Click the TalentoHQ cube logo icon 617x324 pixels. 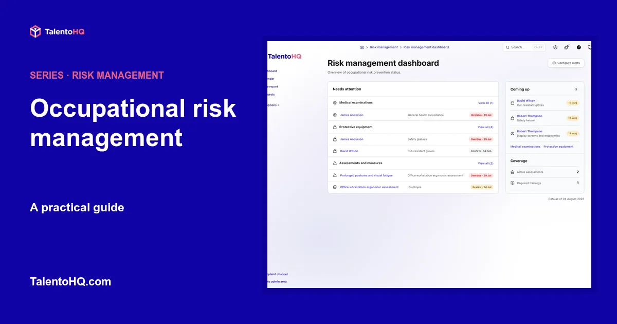click(35, 31)
